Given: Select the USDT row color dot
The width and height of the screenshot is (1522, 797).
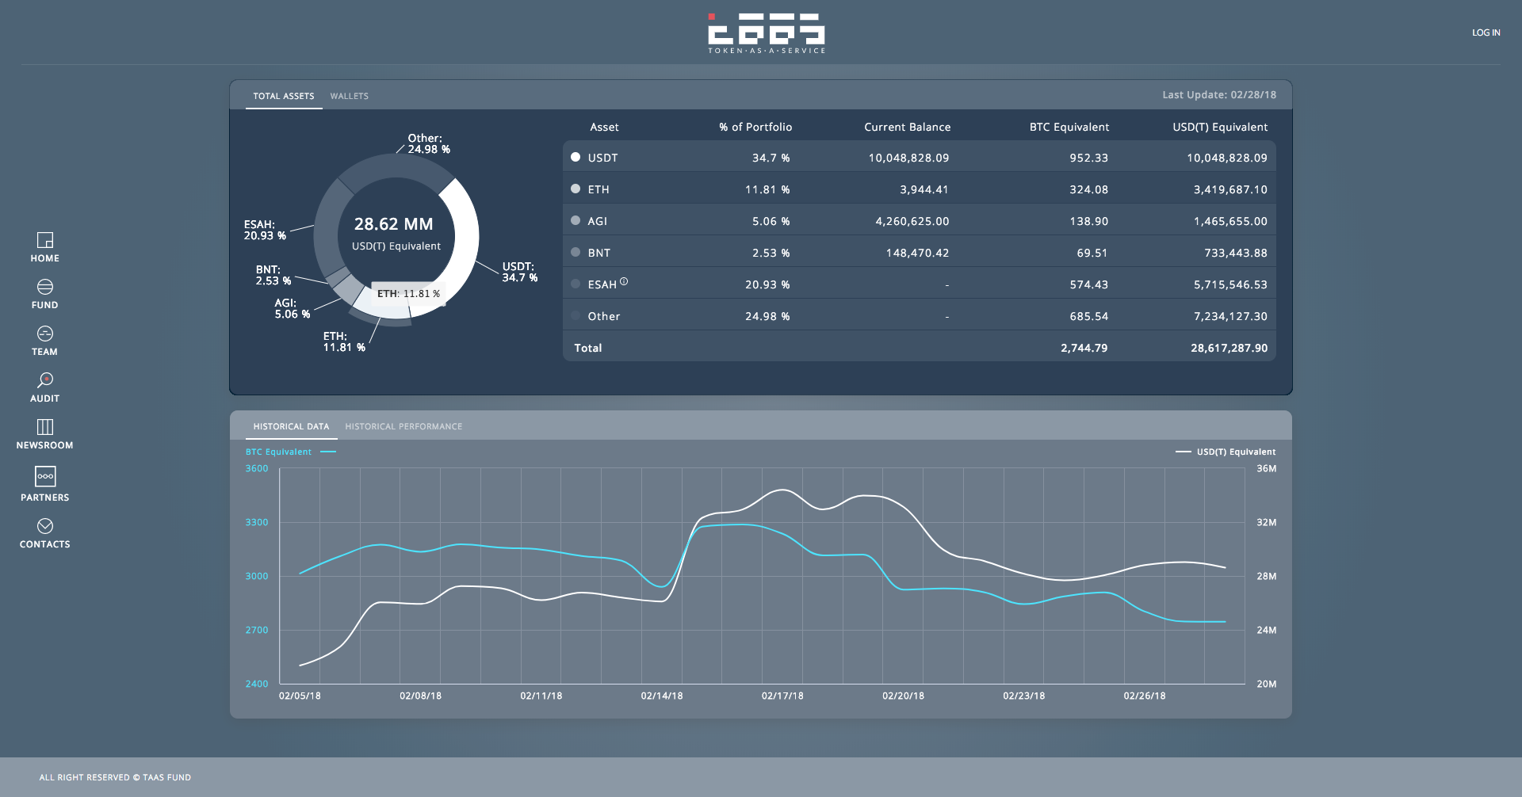Looking at the screenshot, I should coord(576,157).
